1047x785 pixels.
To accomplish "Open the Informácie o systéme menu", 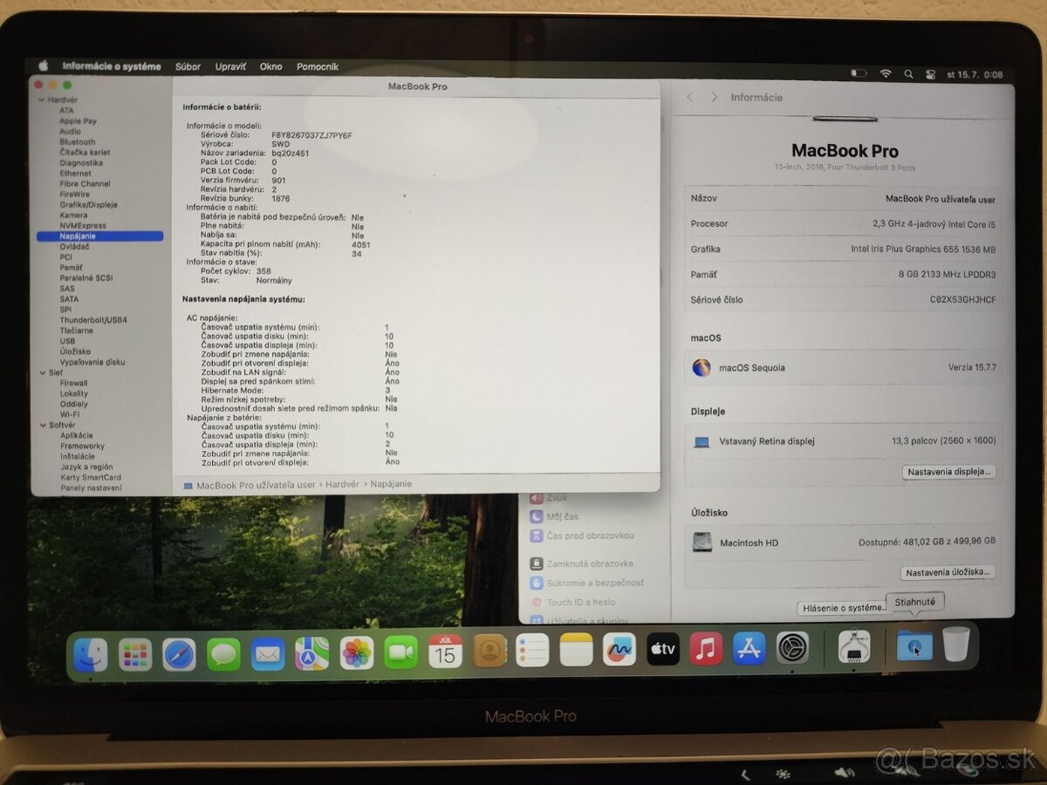I will tap(112, 66).
